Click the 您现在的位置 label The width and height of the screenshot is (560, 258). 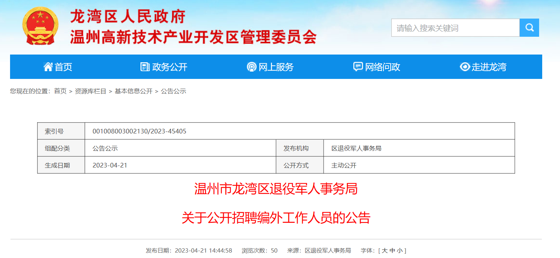click(31, 91)
